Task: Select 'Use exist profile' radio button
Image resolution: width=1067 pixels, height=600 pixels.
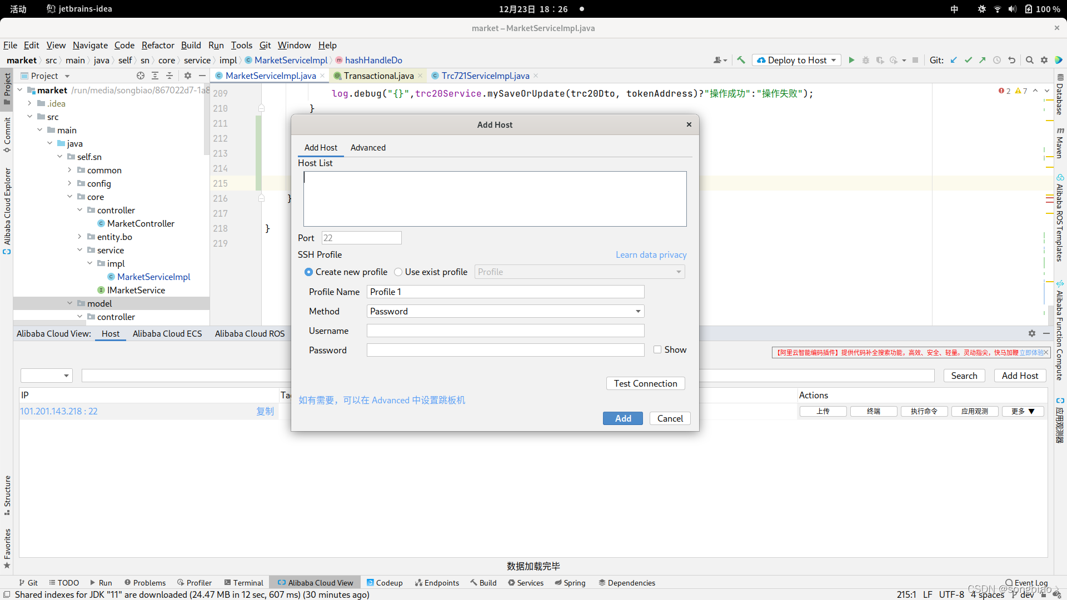Action: (x=398, y=272)
